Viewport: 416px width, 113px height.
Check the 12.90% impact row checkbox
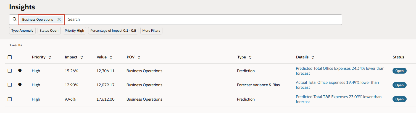pos(10,85)
